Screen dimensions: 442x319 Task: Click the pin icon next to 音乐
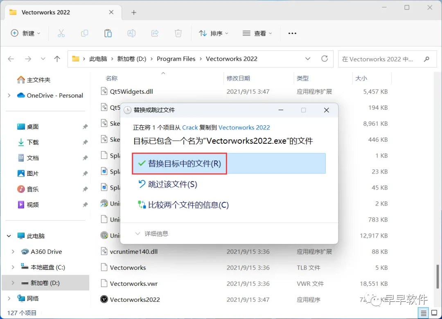point(85,189)
